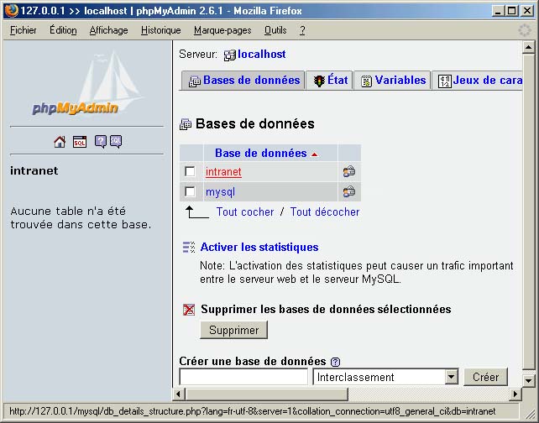Focus the new database name field
539x423 pixels.
click(x=243, y=377)
